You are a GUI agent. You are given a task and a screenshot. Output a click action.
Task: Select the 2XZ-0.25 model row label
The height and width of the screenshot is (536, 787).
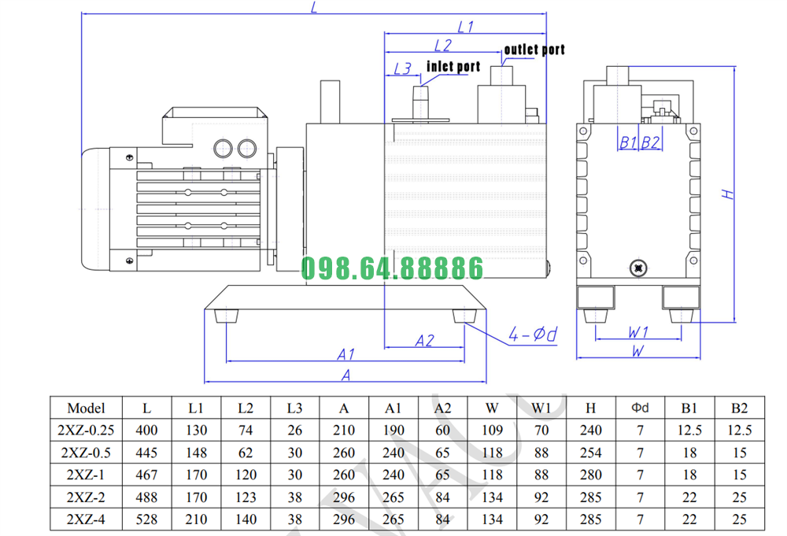[86, 430]
